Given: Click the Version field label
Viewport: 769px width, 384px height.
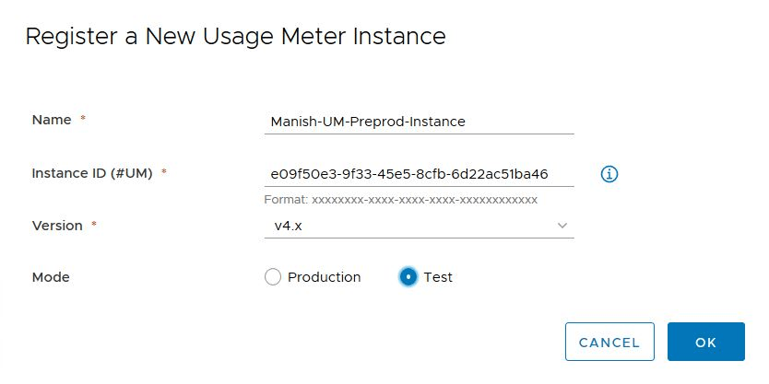Looking at the screenshot, I should 57,225.
